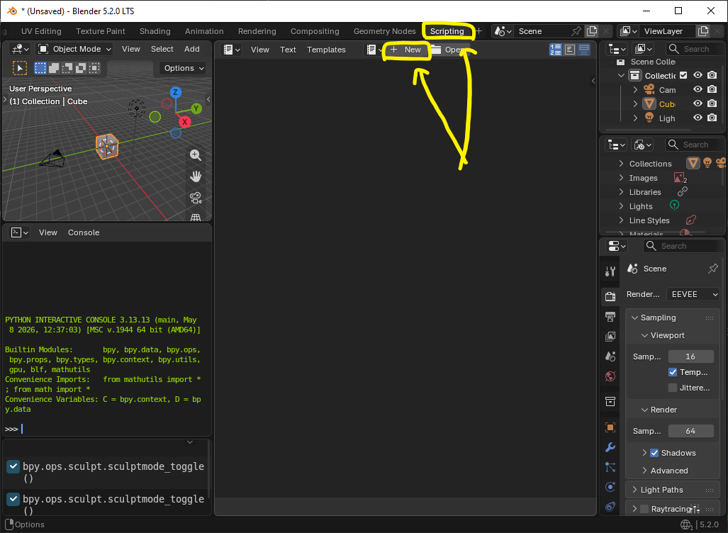Screen dimensions: 728x533
Task: Open the Particles properties icon
Action: [610, 467]
